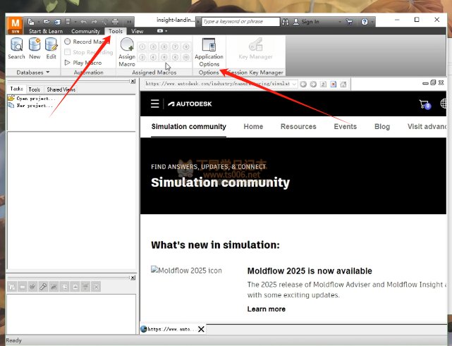This screenshot has height=346, width=452.
Task: Open the Resources navigation link
Action: coord(298,127)
